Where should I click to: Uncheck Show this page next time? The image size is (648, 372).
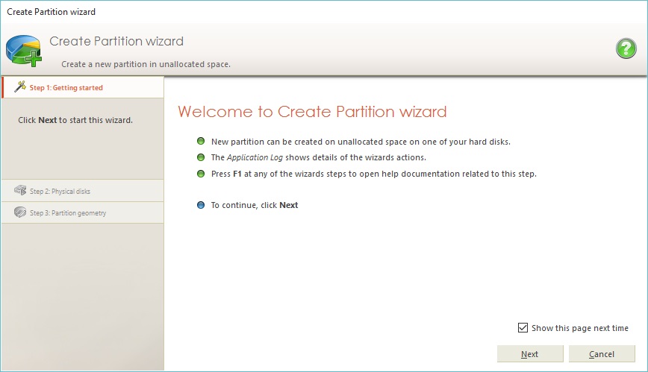click(x=523, y=328)
